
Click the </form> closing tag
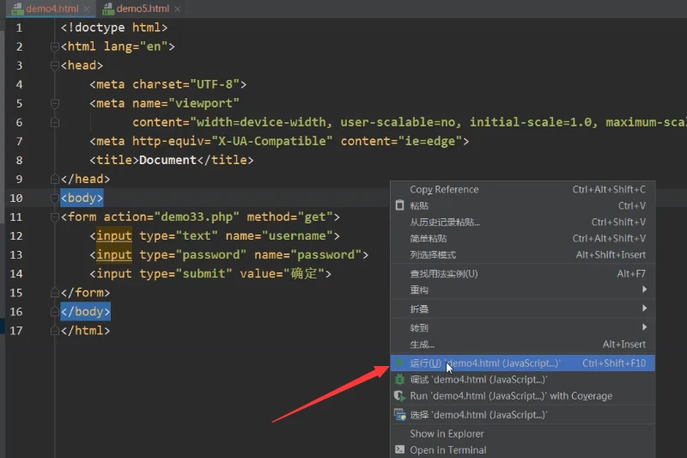[85, 292]
